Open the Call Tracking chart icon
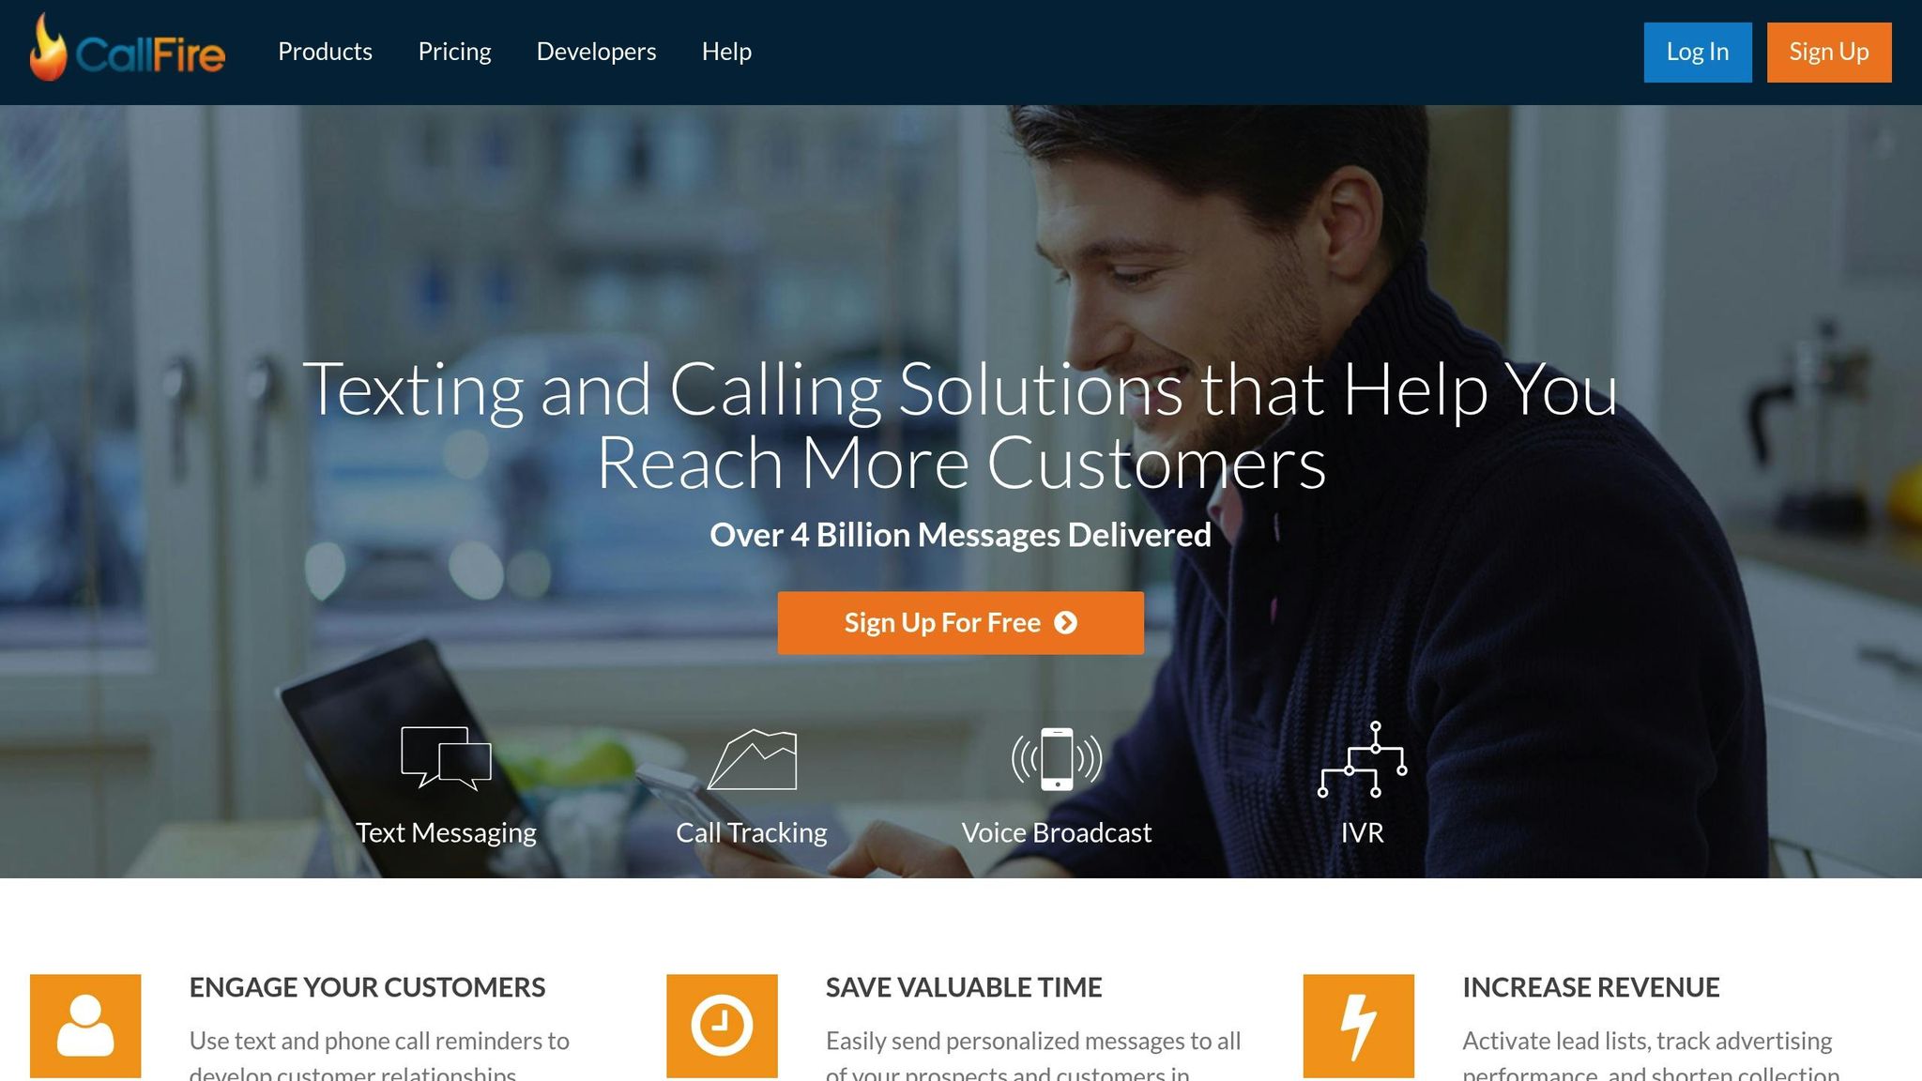Image resolution: width=1922 pixels, height=1081 pixels. click(752, 759)
